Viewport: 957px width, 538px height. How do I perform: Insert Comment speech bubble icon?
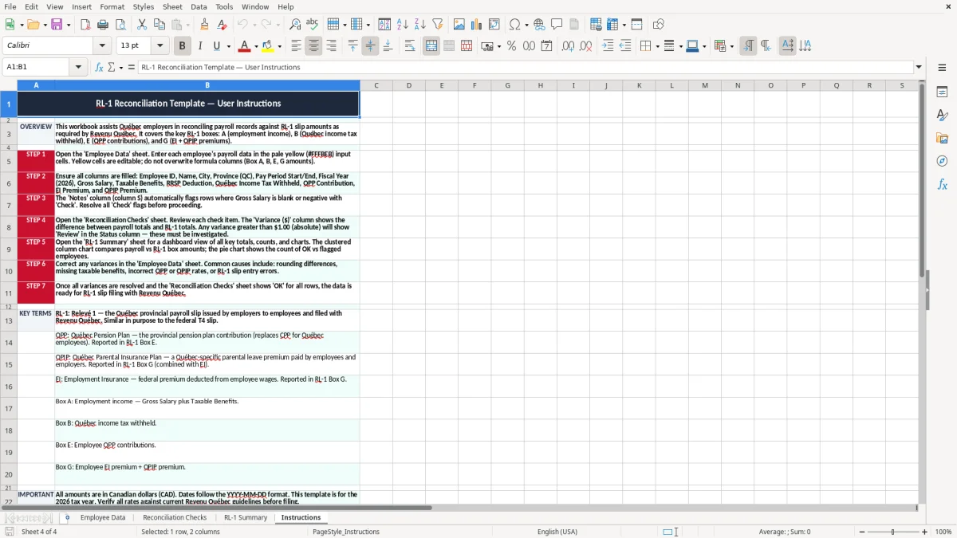(557, 25)
